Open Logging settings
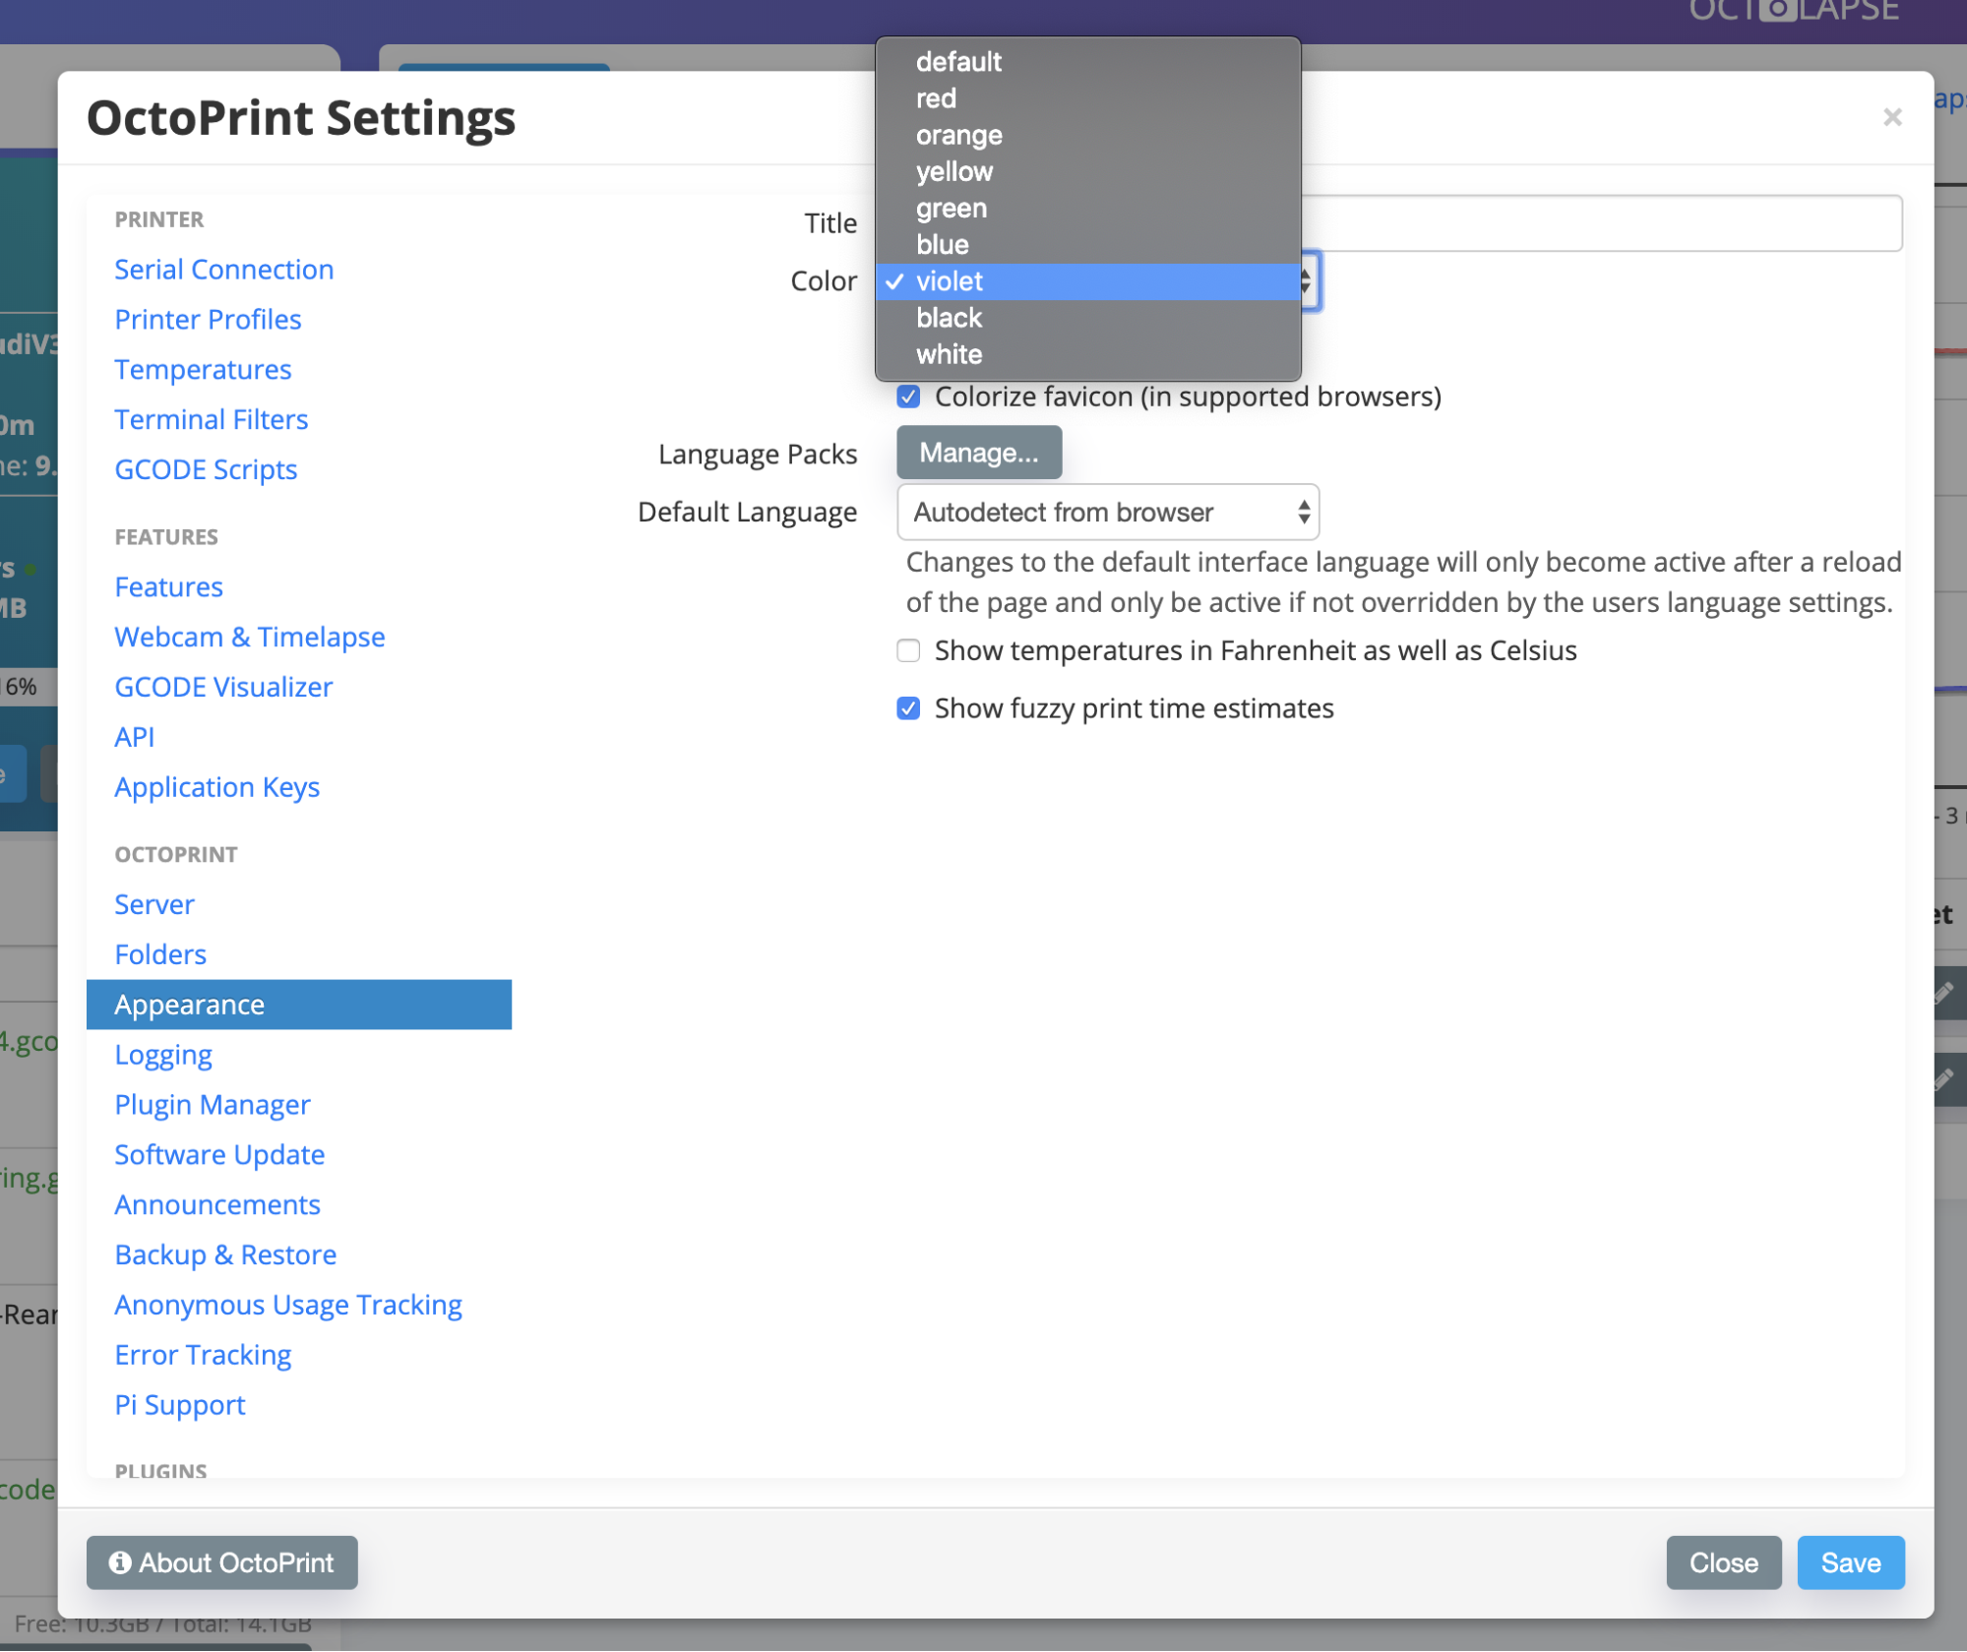The image size is (1967, 1652). tap(162, 1056)
